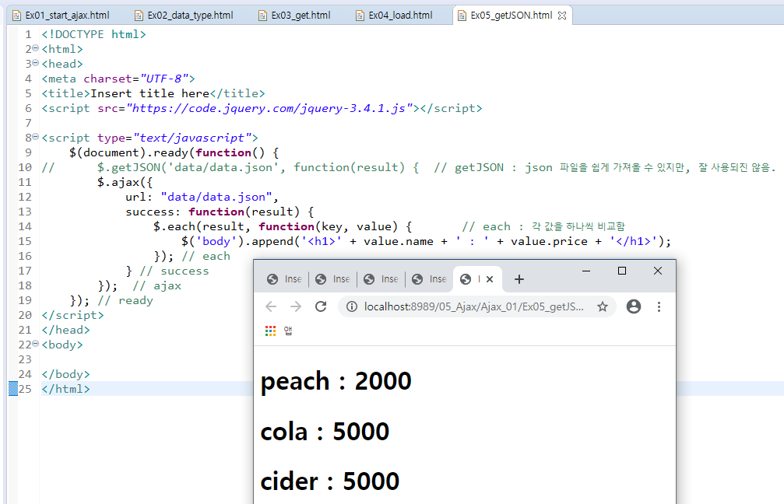Open the Ex04_load.html editor tab
This screenshot has width=784, height=504.
(394, 16)
